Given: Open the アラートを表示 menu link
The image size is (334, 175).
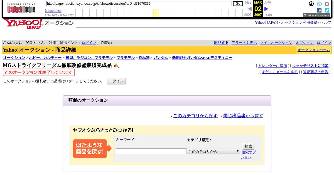Looking at the screenshot, I should [x=244, y=43].
